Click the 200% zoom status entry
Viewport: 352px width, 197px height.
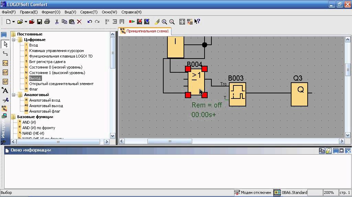point(329,193)
